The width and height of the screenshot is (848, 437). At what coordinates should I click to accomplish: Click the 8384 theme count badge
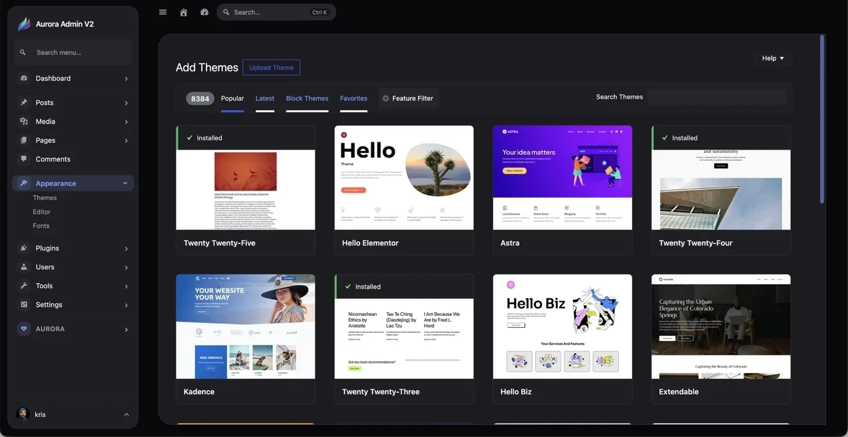[200, 99]
